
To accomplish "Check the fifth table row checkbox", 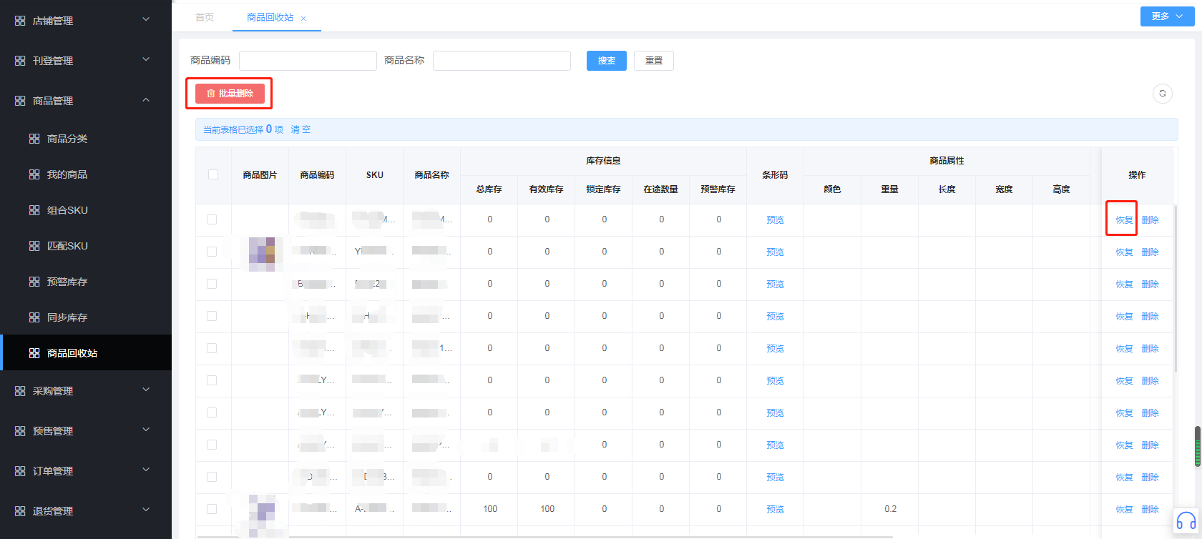I will (x=212, y=348).
